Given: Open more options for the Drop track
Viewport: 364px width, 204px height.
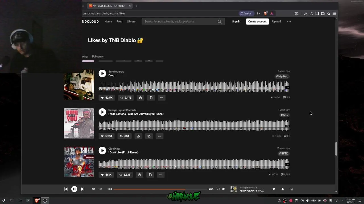Looking at the screenshot, I should [x=162, y=97].
